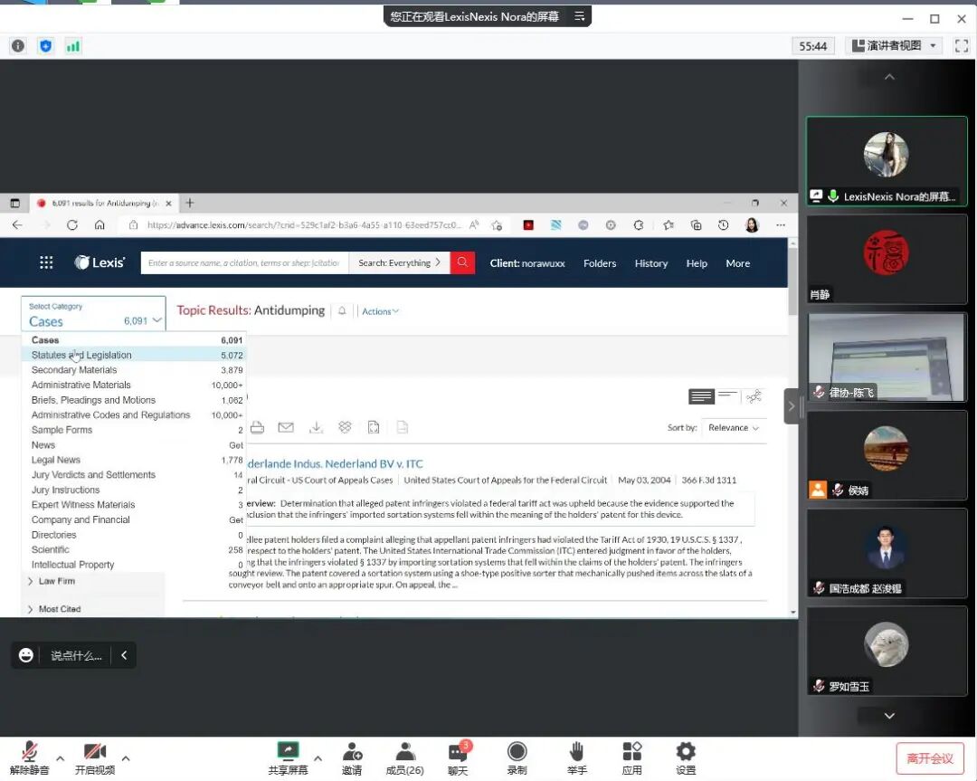Expand video options arrow beside 开启视频
Image resolution: width=977 pixels, height=781 pixels.
coord(126,758)
